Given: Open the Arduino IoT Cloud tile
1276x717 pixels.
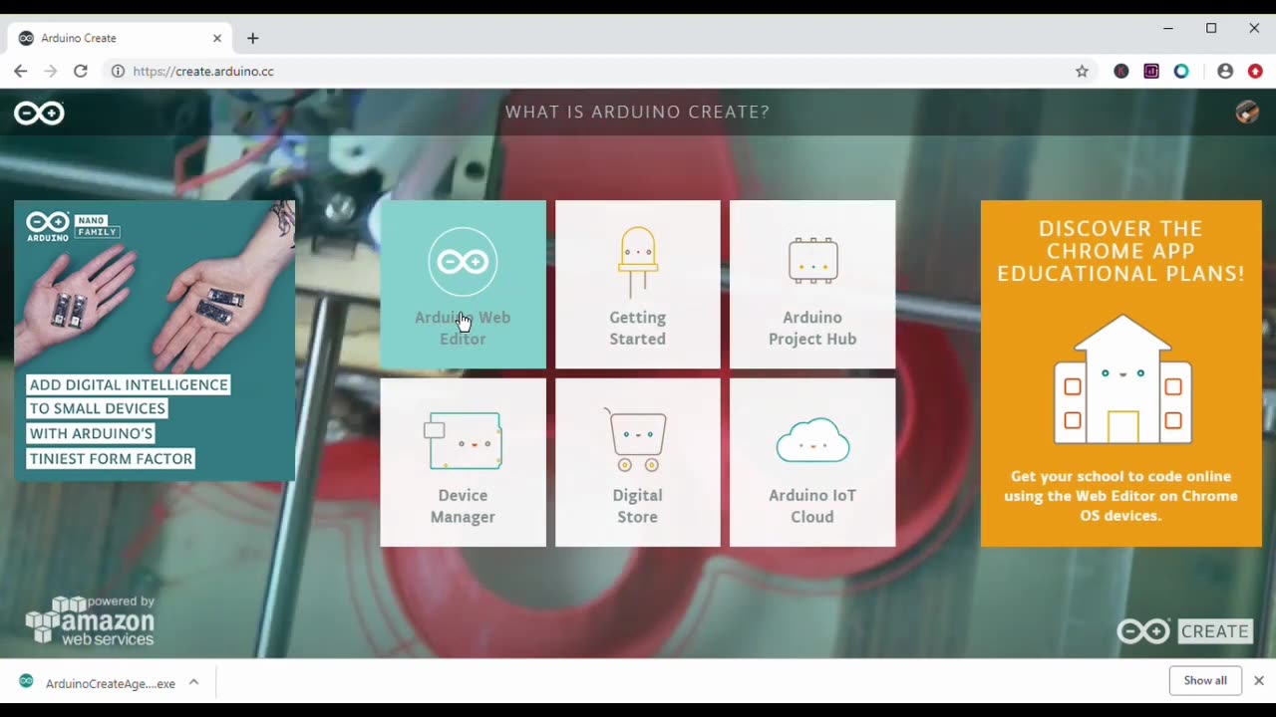Looking at the screenshot, I should coord(812,462).
